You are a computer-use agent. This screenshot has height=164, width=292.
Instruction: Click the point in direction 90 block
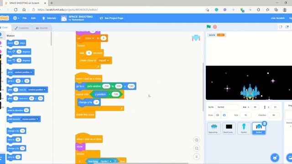(x=18, y=110)
